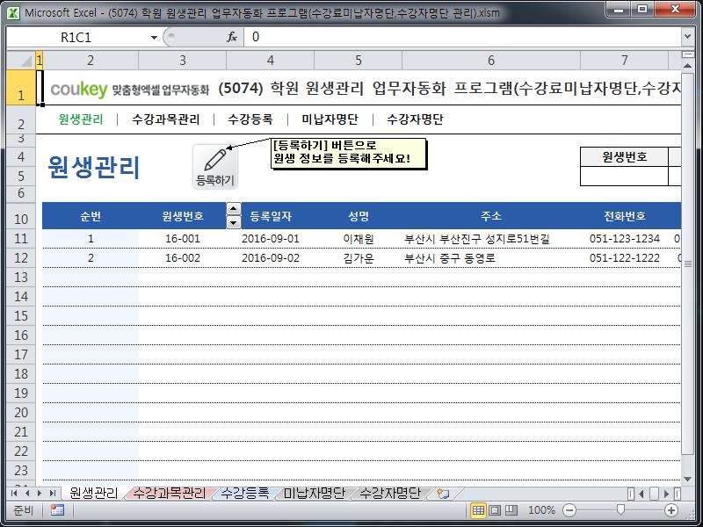Open the 수강자명단 navigation link
The height and width of the screenshot is (527, 703).
coord(415,119)
